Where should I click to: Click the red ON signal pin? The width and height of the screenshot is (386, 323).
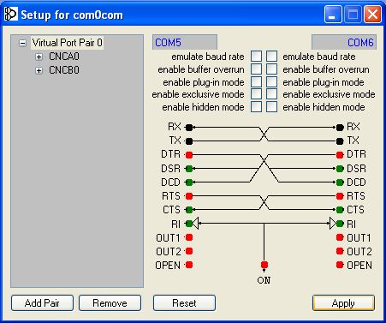[264, 265]
